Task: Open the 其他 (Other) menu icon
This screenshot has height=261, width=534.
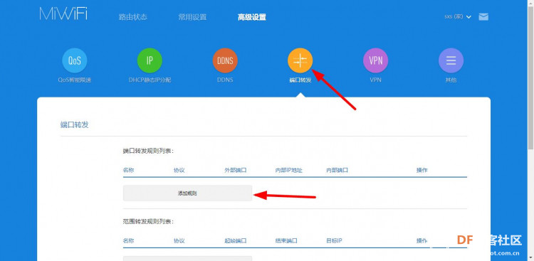Action: pos(451,60)
